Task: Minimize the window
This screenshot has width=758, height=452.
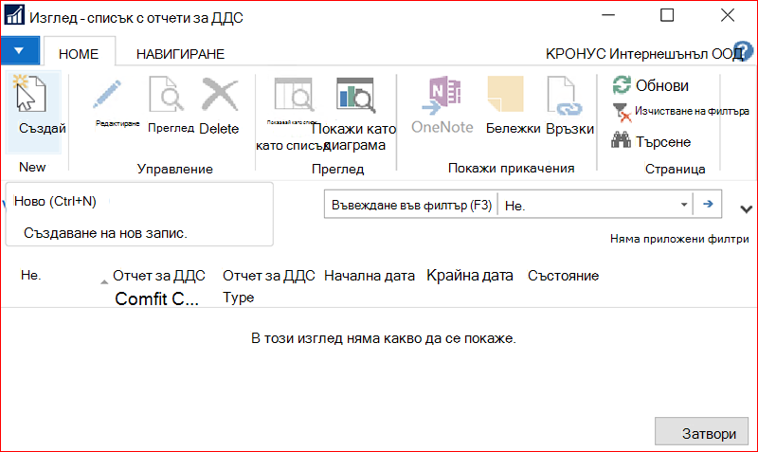Action: coord(608,15)
